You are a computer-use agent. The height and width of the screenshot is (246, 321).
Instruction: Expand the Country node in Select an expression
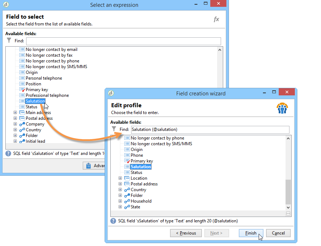[x=15, y=130]
